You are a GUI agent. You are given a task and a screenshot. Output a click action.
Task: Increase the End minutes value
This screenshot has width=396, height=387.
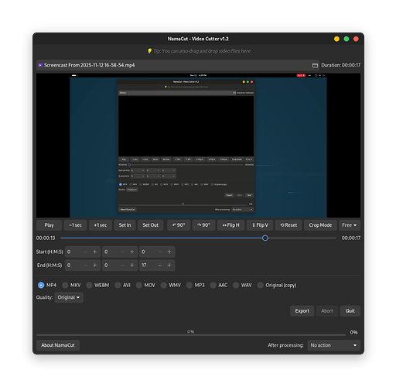(132, 265)
